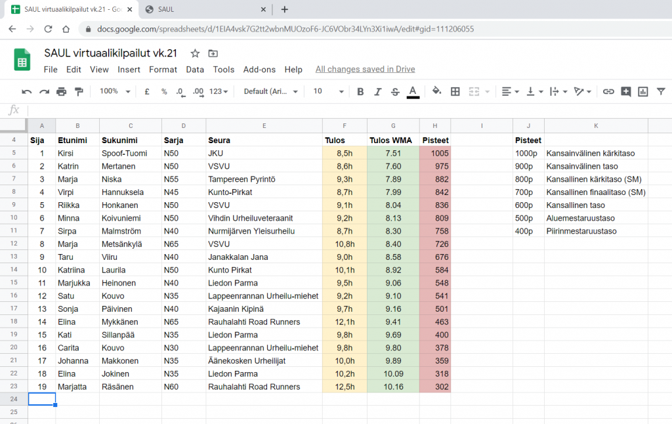672x424 pixels.
Task: Toggle strikethrough formatting
Action: (x=395, y=92)
